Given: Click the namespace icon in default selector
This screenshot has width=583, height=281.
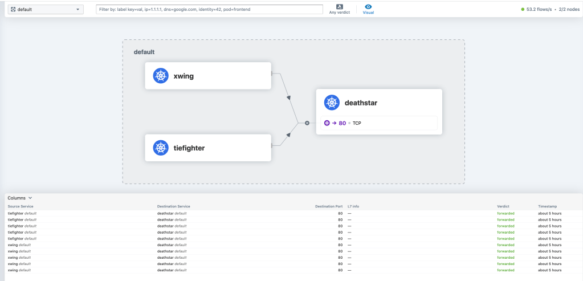Looking at the screenshot, I should click(x=13, y=10).
